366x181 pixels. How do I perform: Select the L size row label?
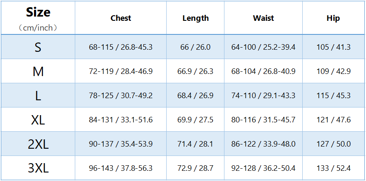(38, 96)
